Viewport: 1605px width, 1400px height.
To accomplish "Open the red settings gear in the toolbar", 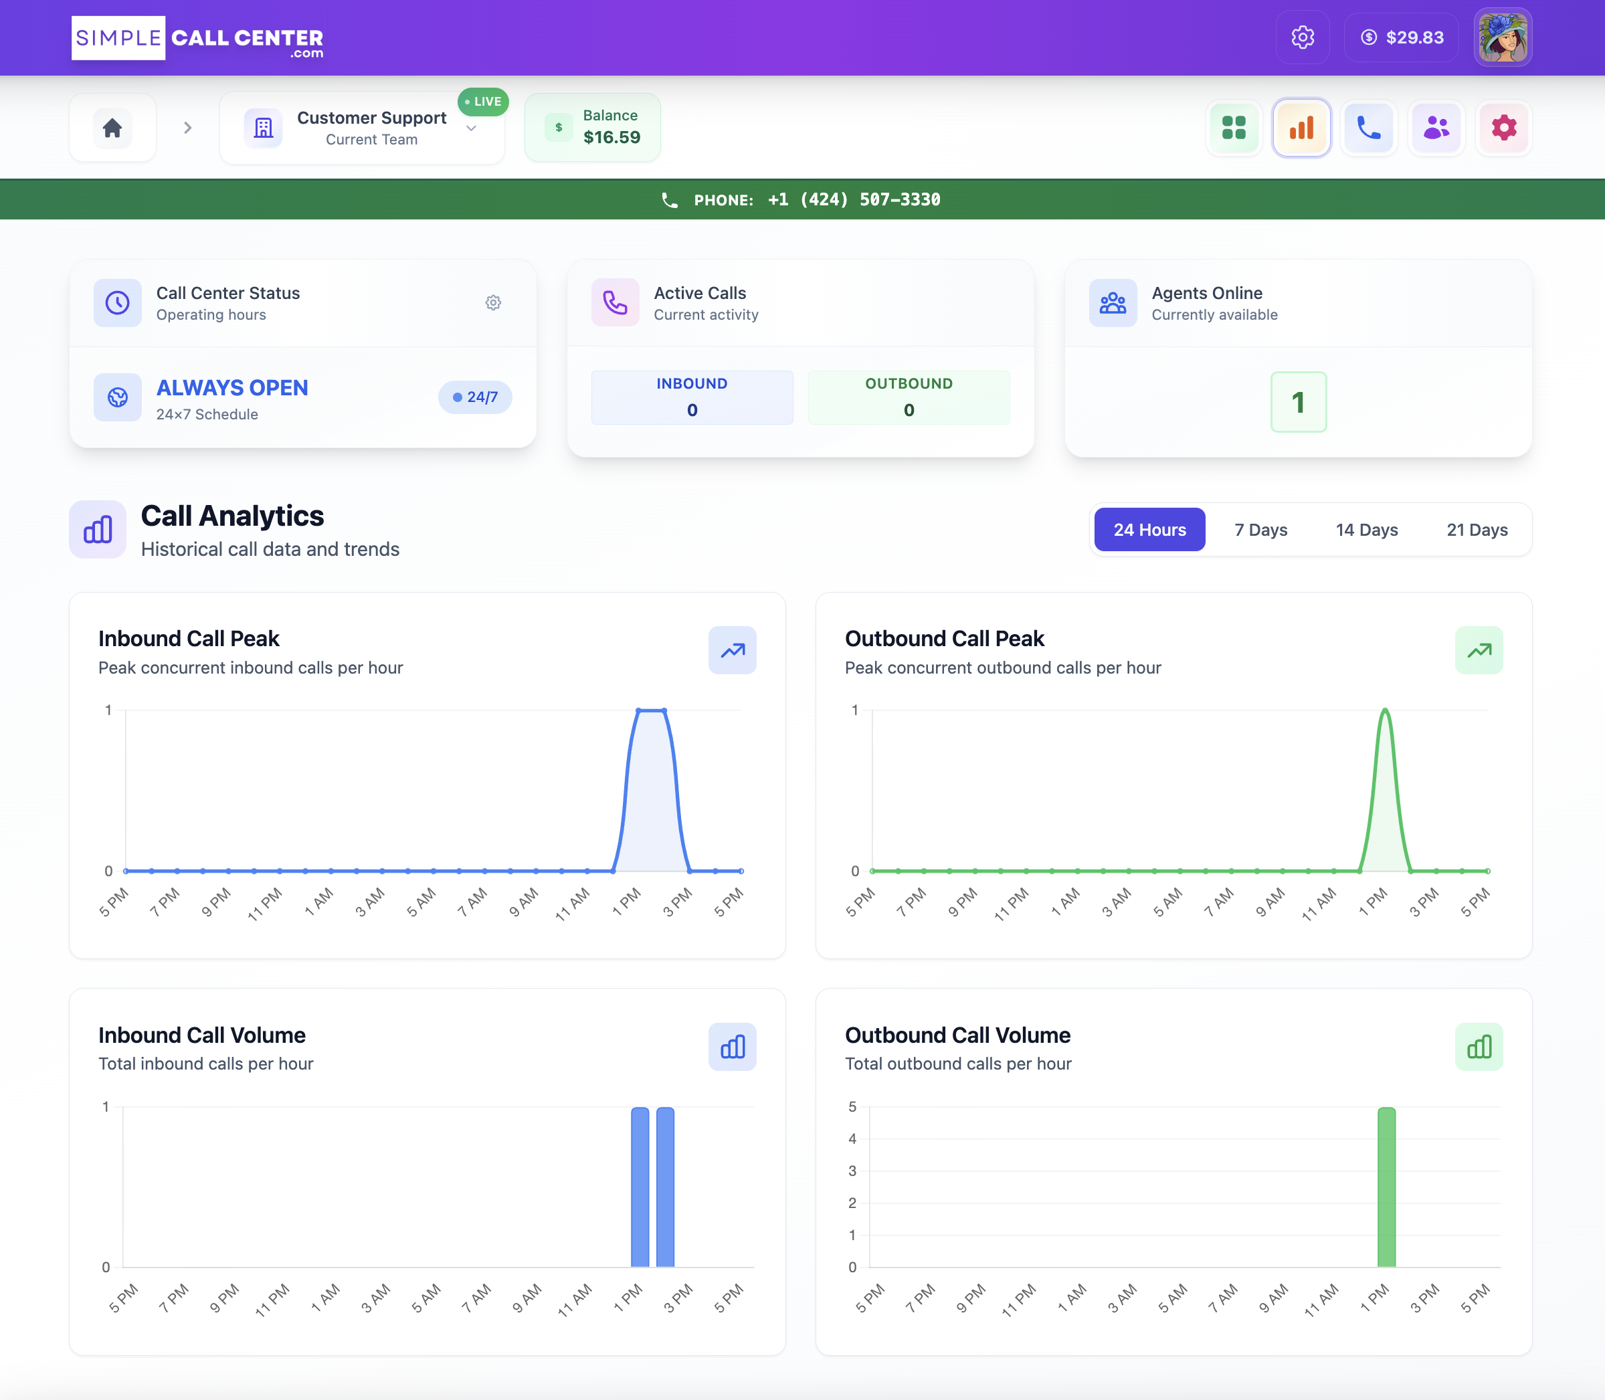I will coord(1503,127).
